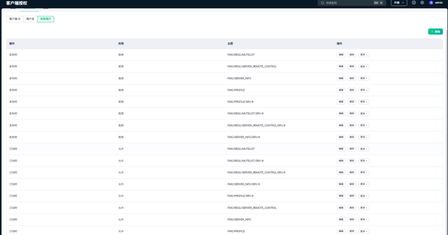Click the 升级 upgrade button
Viewport: 448px width, 235px height.
pyautogui.click(x=399, y=3)
